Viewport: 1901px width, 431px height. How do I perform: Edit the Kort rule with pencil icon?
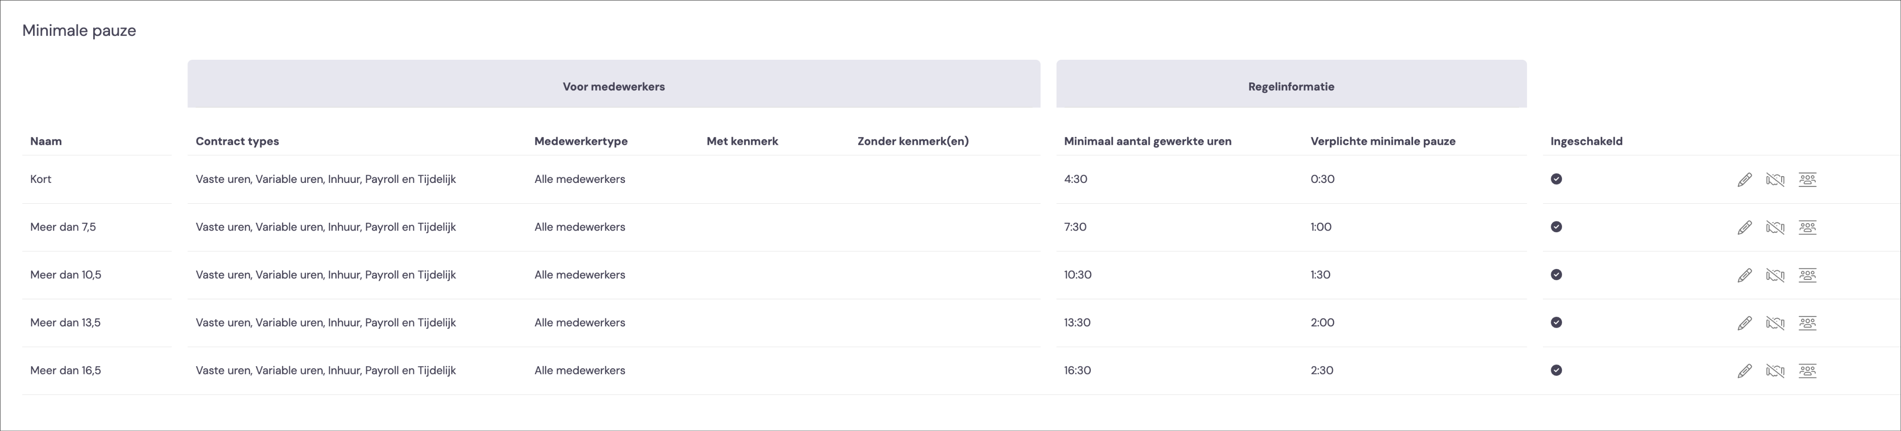point(1744,179)
